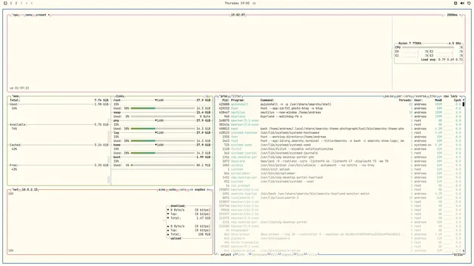
Task: Select the systemd-hostnamed process row
Action: [340, 133]
